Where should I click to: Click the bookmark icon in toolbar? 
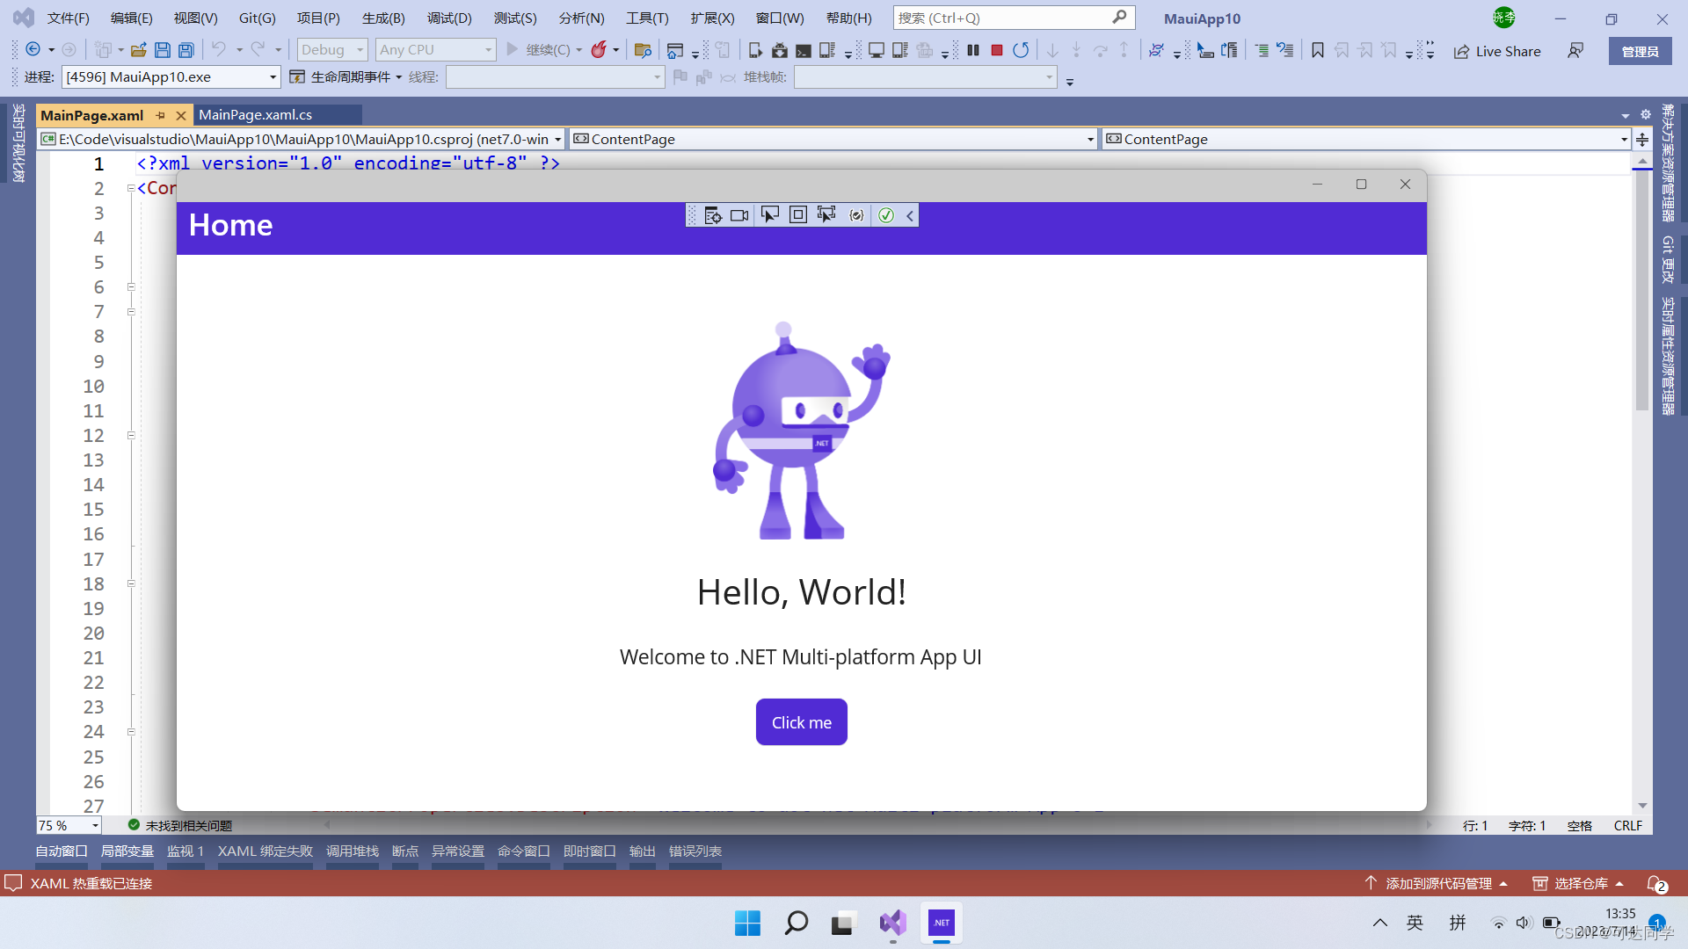point(1317,50)
